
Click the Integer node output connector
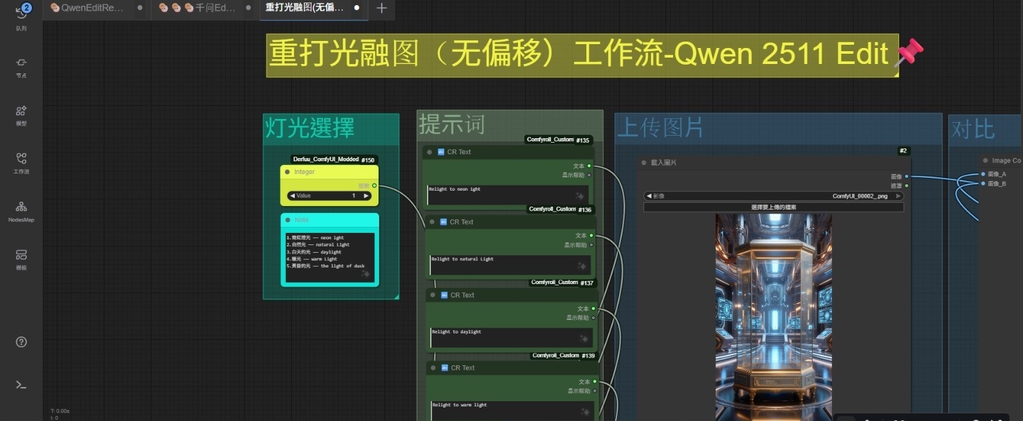coord(374,186)
